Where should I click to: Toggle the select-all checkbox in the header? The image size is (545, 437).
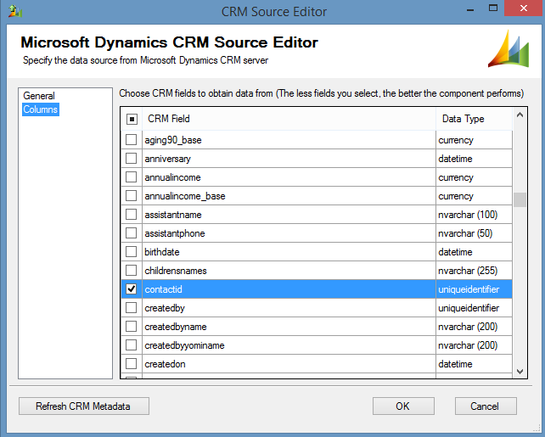[132, 119]
